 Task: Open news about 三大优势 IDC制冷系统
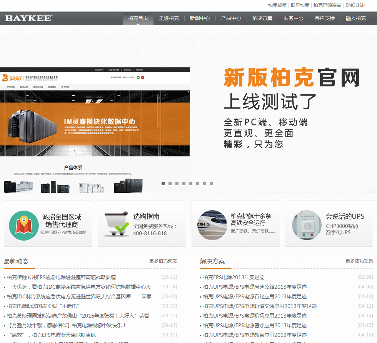tap(79, 287)
